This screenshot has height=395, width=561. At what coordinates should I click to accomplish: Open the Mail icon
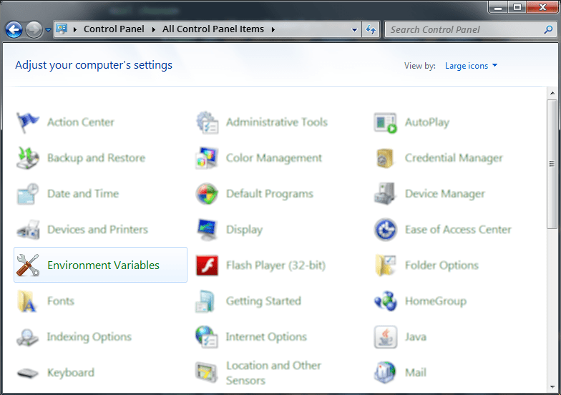385,372
